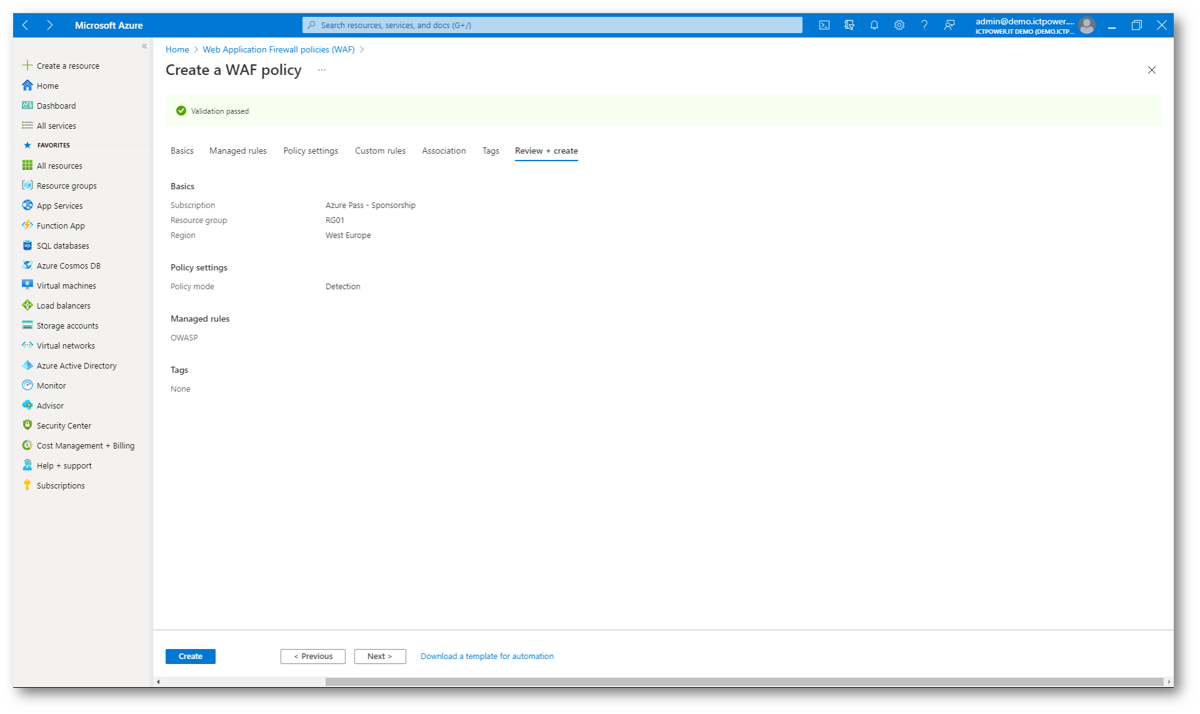Open the admin@demo account name menu
The width and height of the screenshot is (1200, 714).
point(1024,25)
